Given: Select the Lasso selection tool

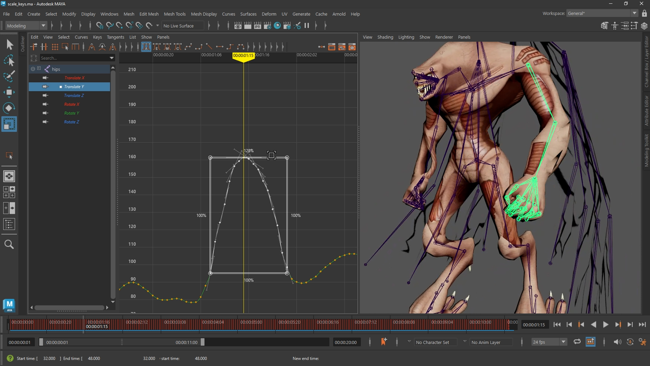Looking at the screenshot, I should pyautogui.click(x=9, y=60).
